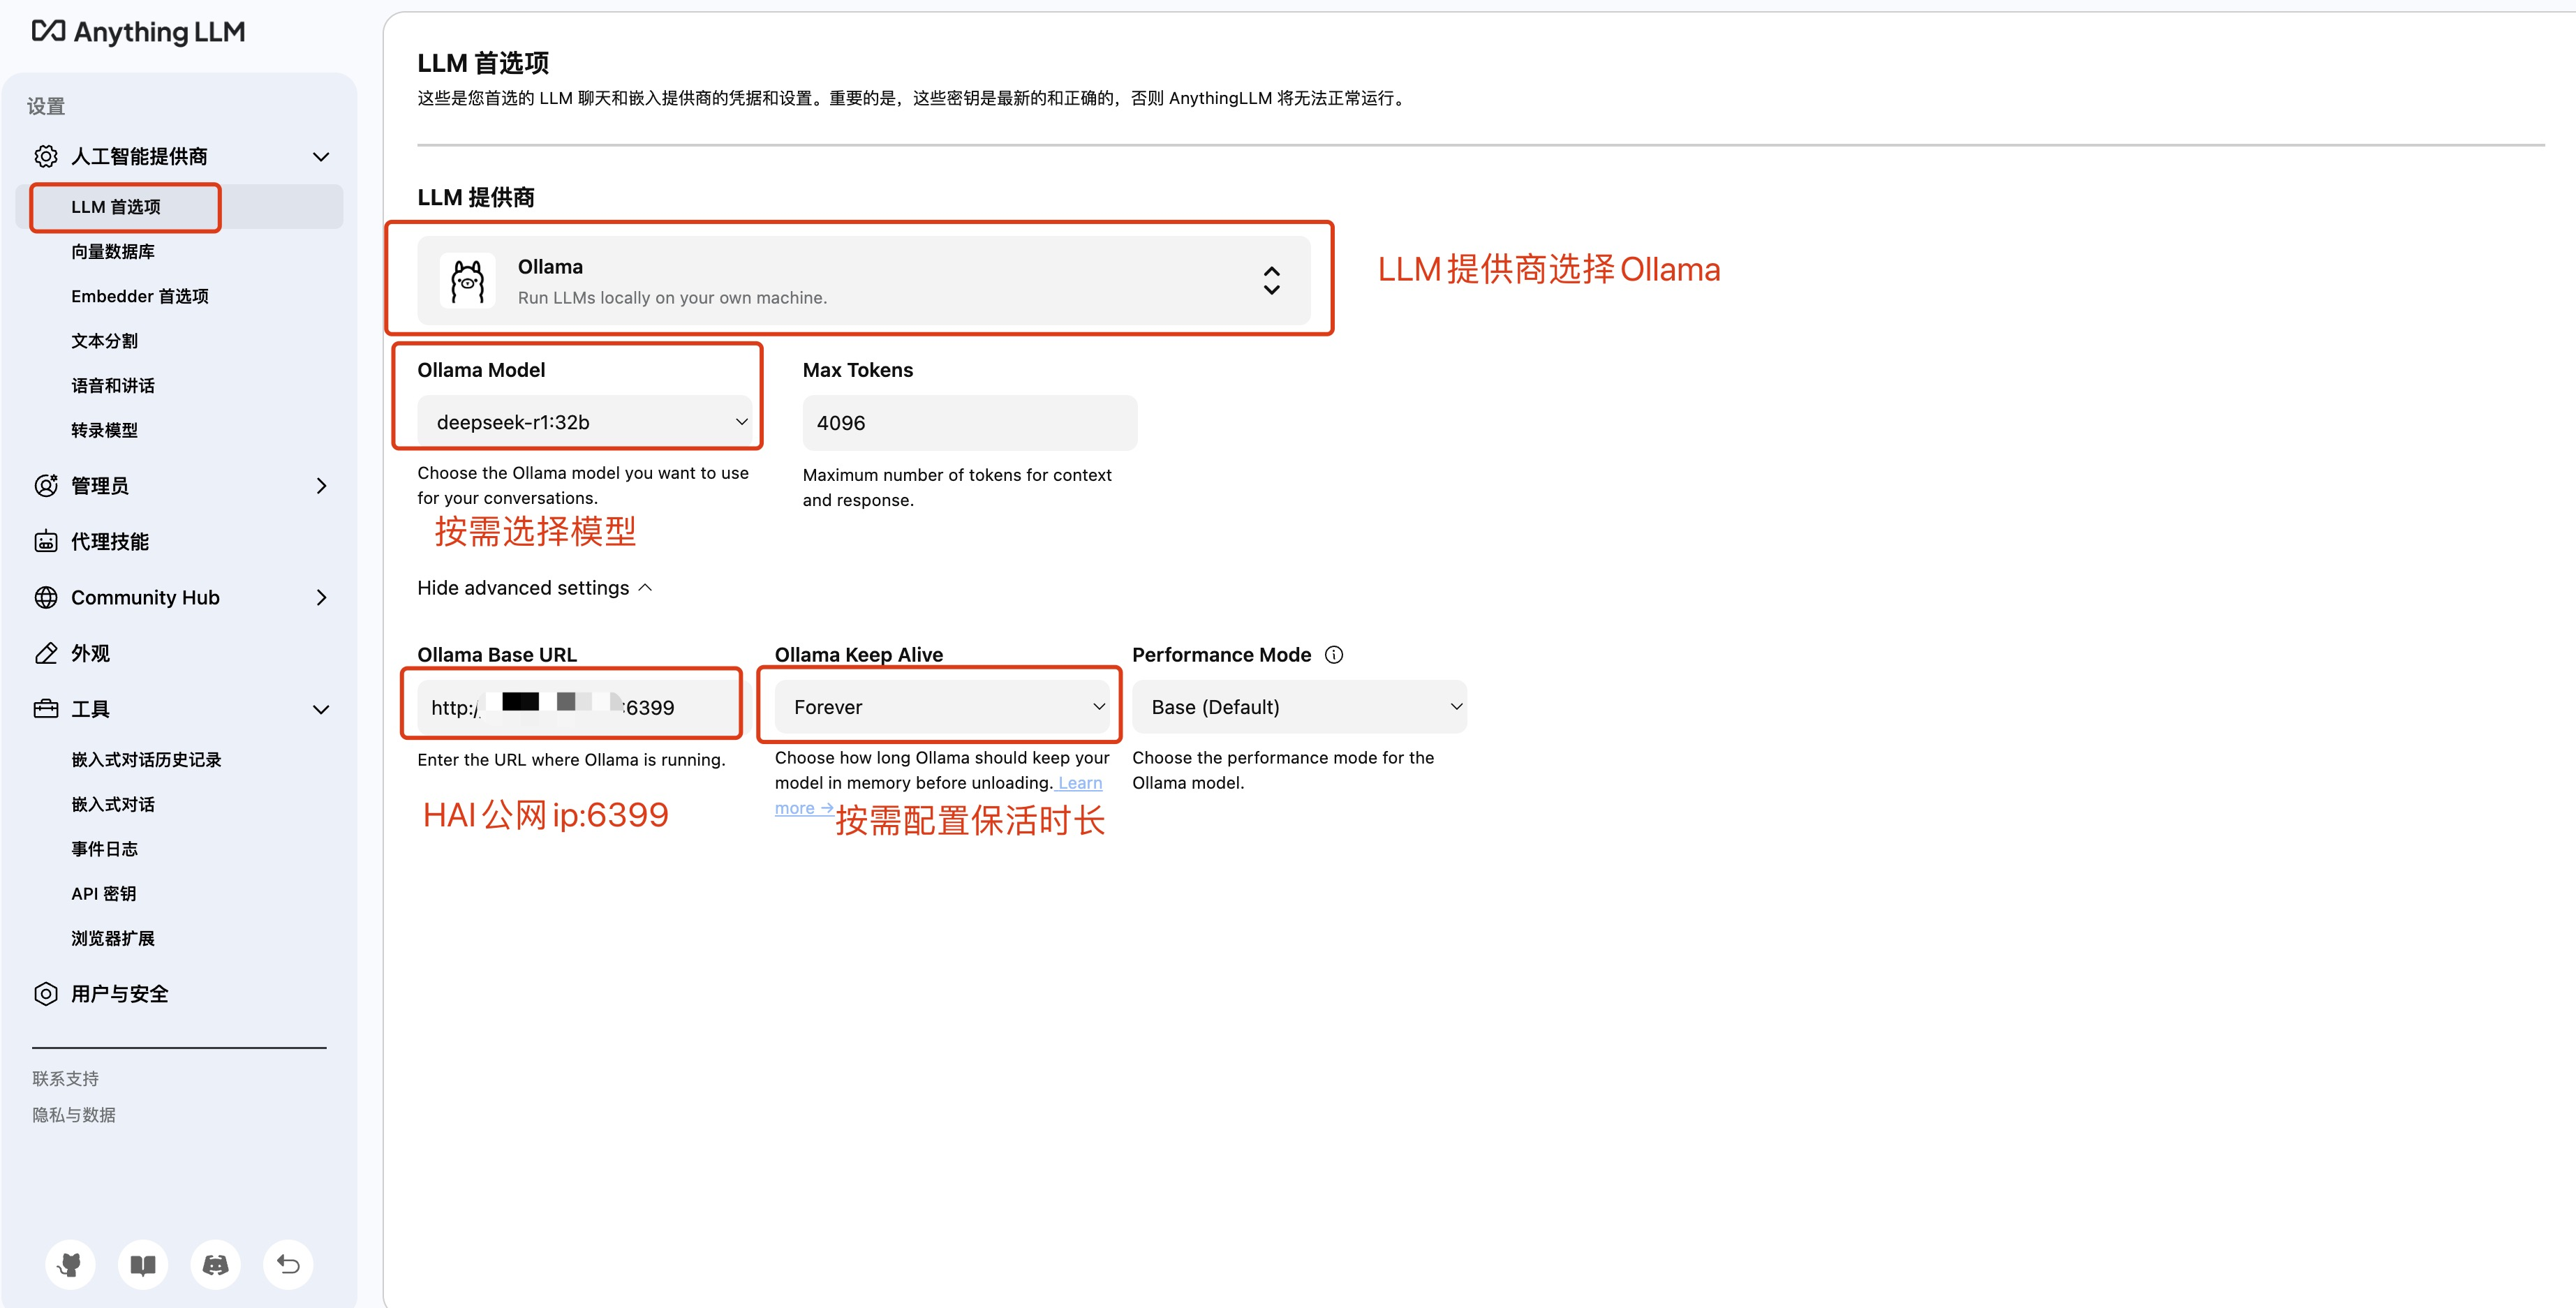Collapse the 人工智能提供商 section chevron
The width and height of the screenshot is (2576, 1308).
click(x=321, y=156)
